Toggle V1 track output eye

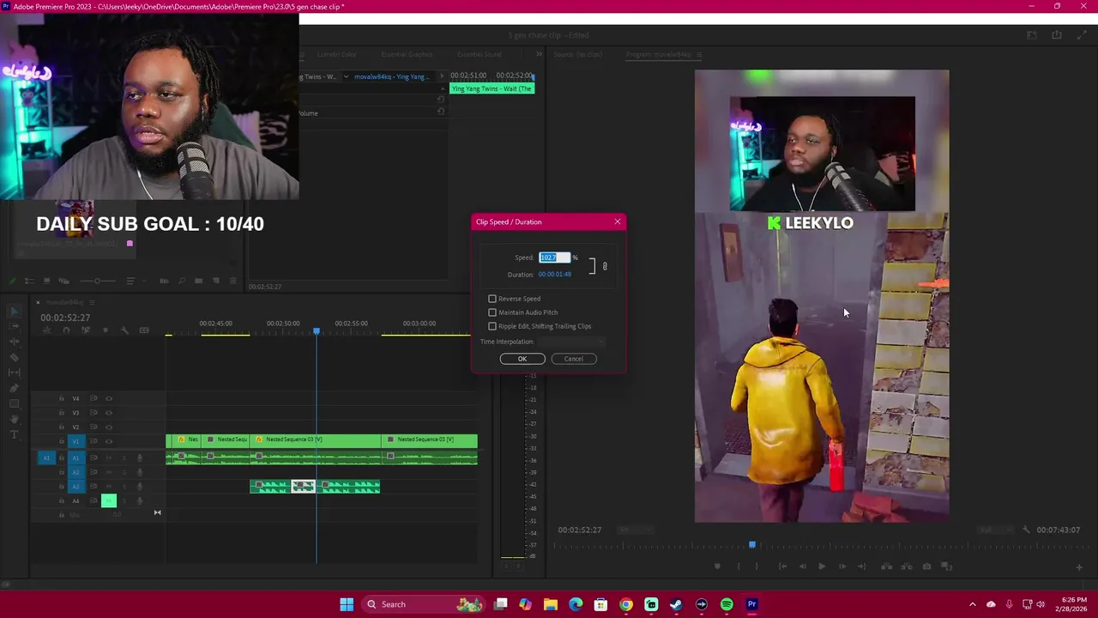pos(109,441)
